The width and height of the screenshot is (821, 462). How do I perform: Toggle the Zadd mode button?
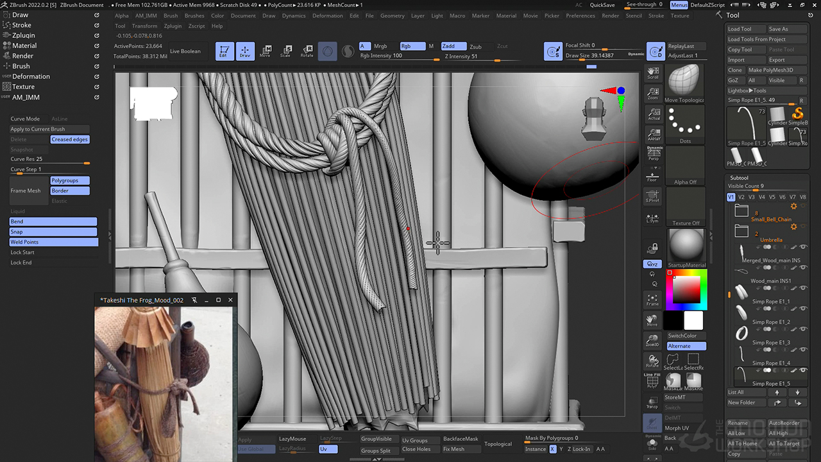click(453, 46)
